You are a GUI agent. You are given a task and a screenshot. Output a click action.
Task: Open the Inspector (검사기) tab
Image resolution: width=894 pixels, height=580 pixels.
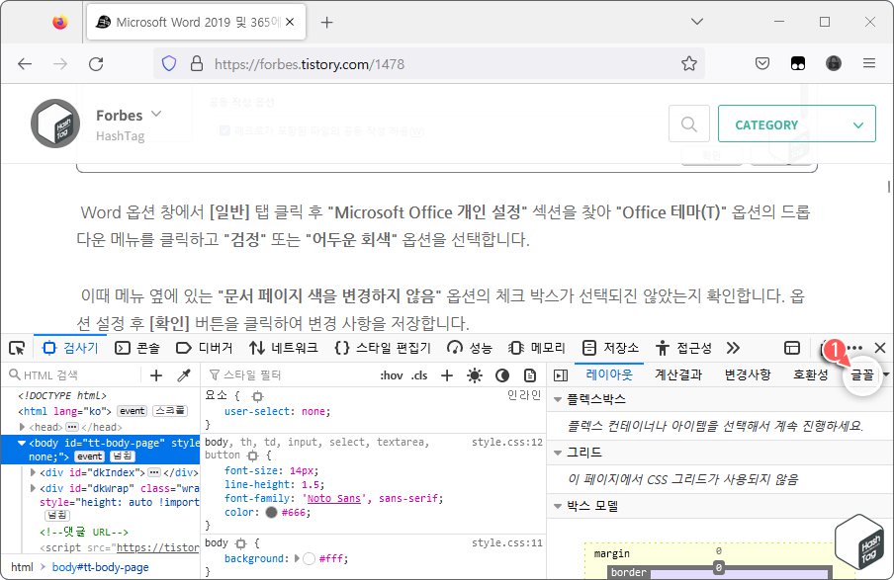pyautogui.click(x=70, y=348)
